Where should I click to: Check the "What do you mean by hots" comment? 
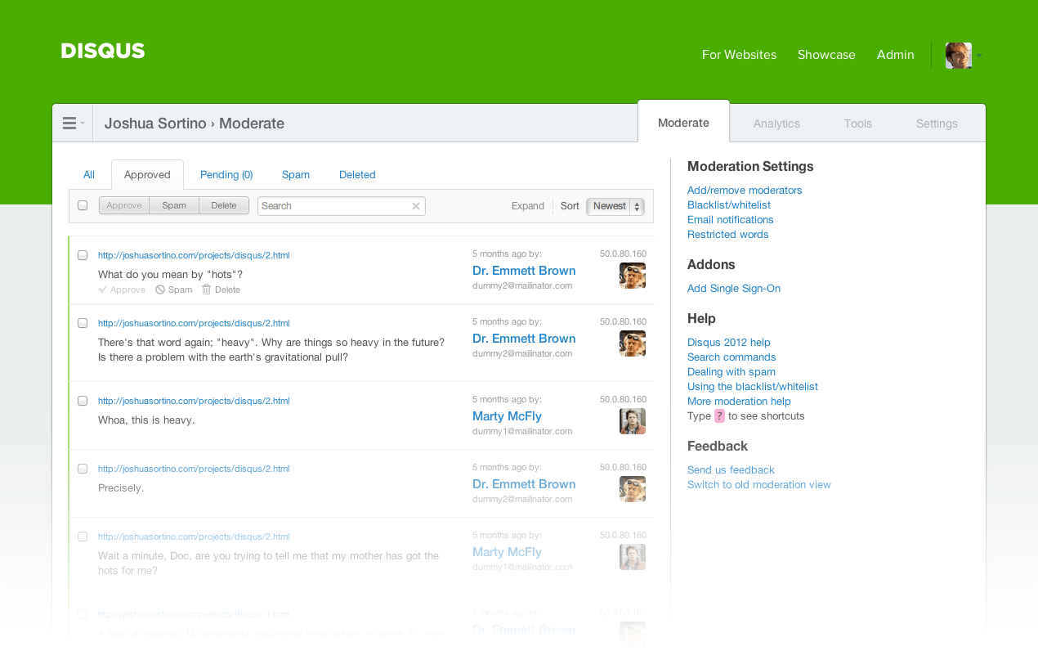(x=83, y=255)
